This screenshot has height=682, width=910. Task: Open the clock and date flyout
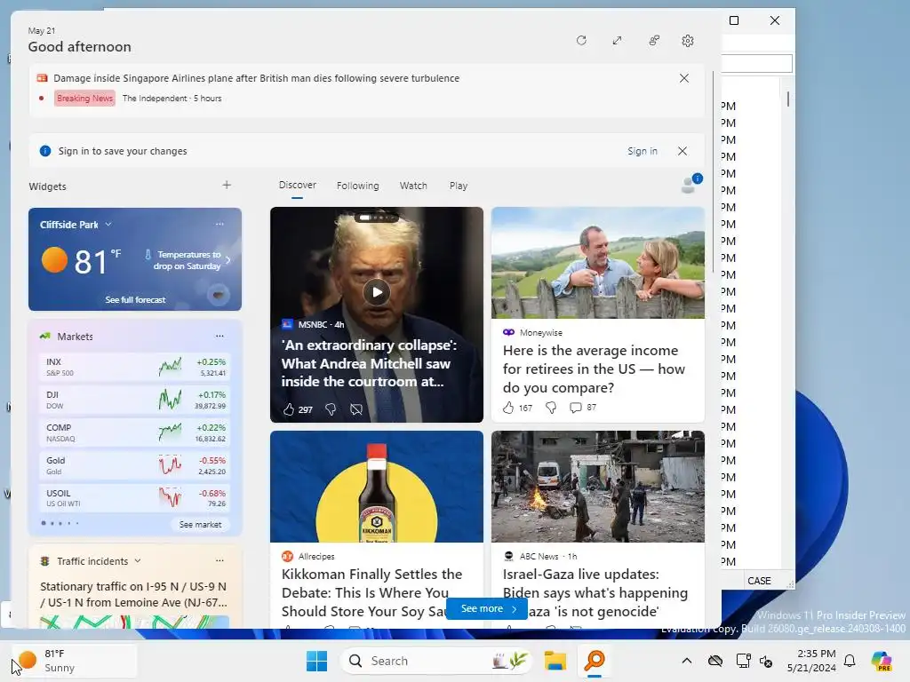click(811, 661)
